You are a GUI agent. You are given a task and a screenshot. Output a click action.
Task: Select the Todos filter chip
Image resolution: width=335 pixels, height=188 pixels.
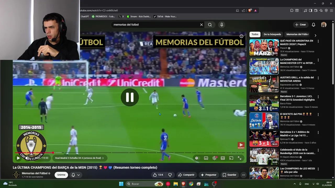click(x=255, y=34)
